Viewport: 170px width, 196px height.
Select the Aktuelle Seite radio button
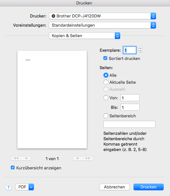(106, 82)
